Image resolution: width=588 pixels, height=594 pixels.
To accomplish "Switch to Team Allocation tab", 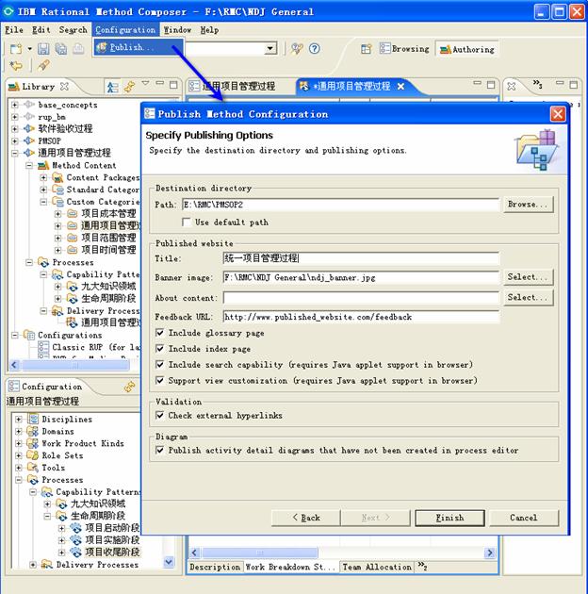I will point(377,567).
